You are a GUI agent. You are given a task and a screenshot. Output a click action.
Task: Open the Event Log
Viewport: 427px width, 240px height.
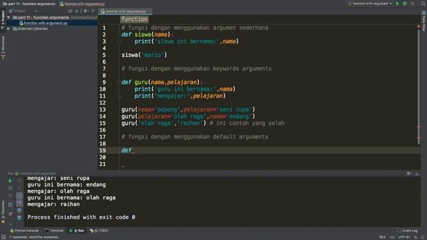[408, 231]
